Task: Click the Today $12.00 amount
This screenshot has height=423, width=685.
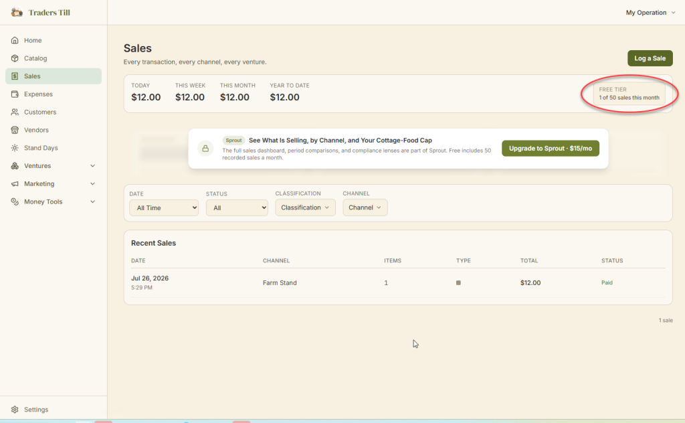Action: click(146, 97)
